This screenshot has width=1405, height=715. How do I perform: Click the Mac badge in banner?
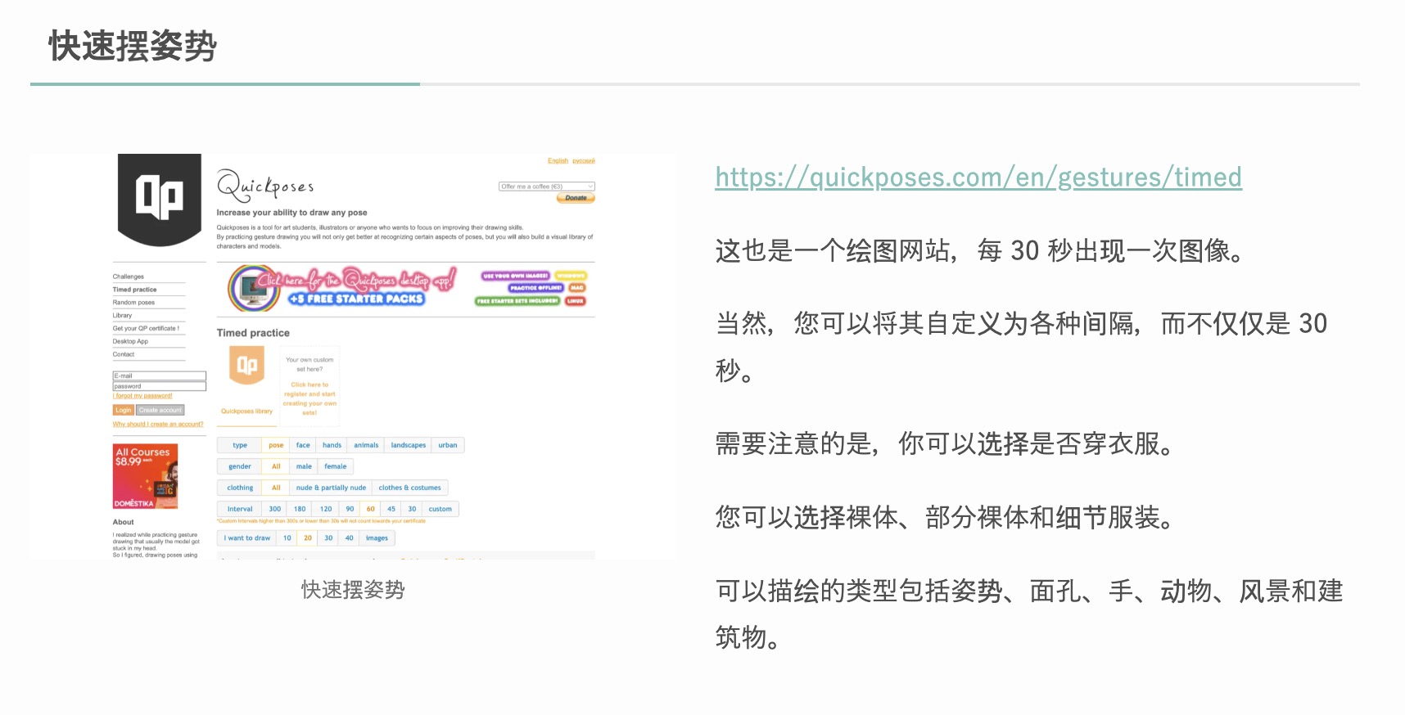point(577,288)
